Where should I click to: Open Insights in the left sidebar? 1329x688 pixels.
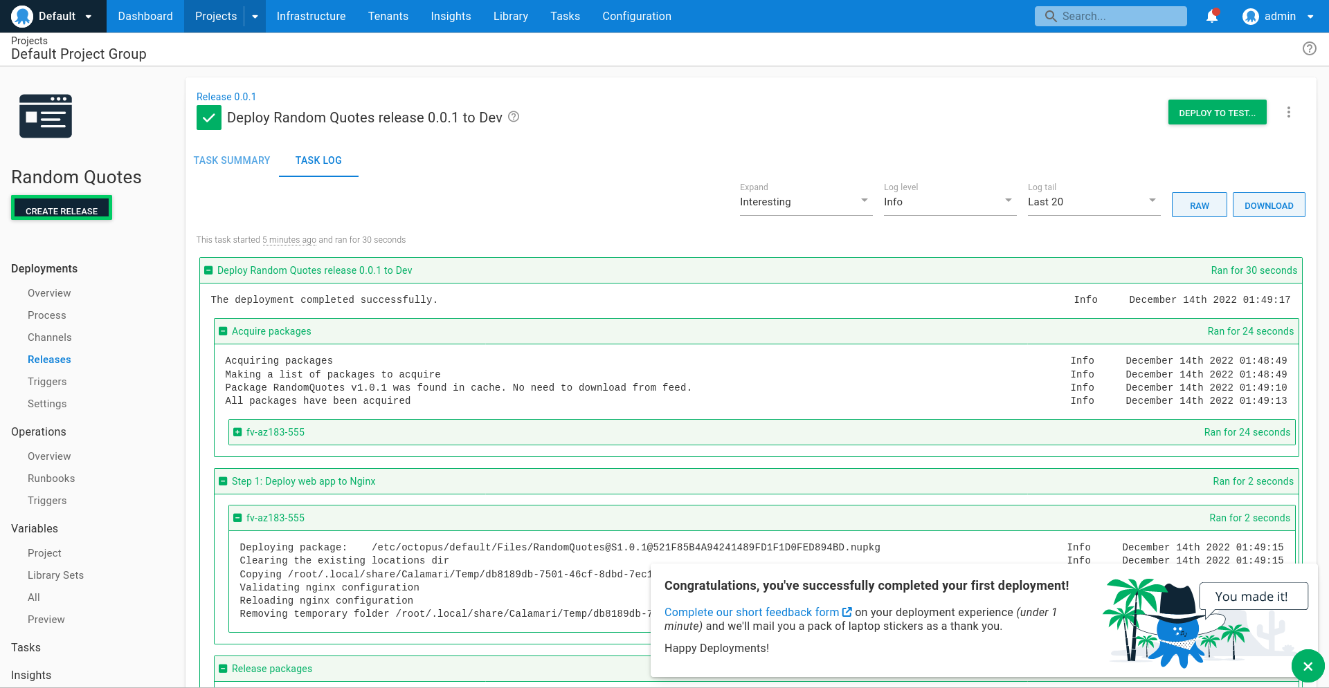(x=31, y=675)
